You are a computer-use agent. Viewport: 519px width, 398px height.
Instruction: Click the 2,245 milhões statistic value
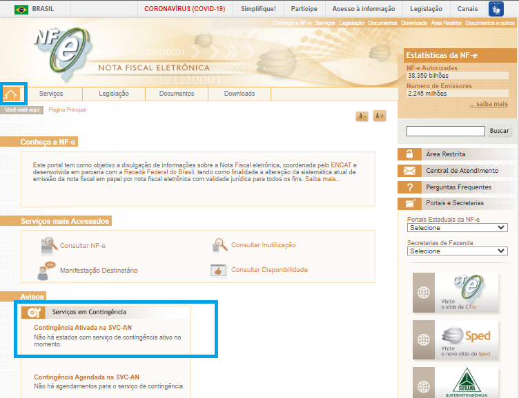(x=427, y=94)
